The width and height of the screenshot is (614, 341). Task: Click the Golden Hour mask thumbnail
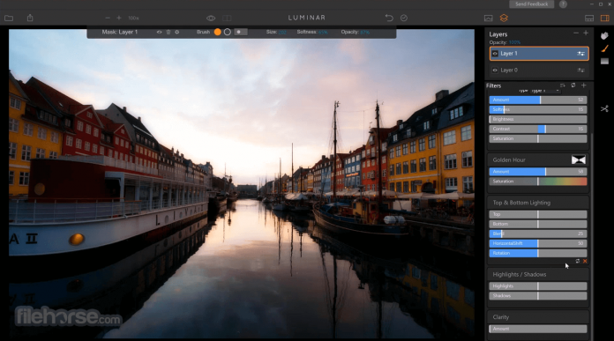click(579, 159)
